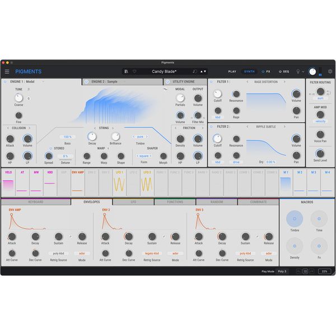Click the Voice Pan knob
Image resolution: width=336 pixels, height=336 pixels.
pos(320,134)
